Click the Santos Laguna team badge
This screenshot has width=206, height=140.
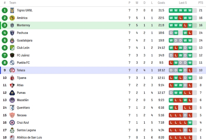pos(12,130)
